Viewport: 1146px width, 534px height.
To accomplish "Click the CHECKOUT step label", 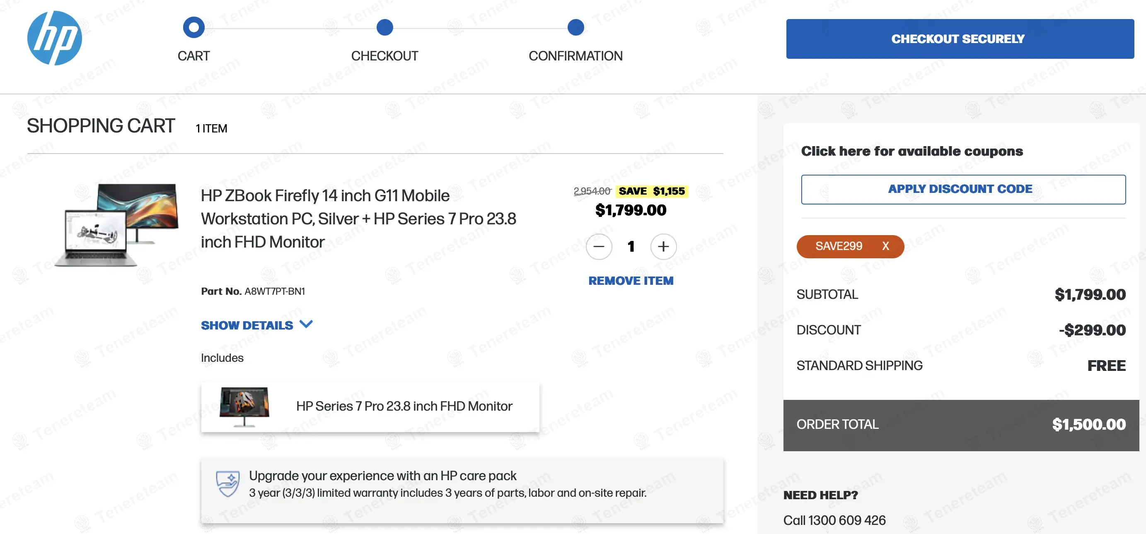I will (384, 56).
